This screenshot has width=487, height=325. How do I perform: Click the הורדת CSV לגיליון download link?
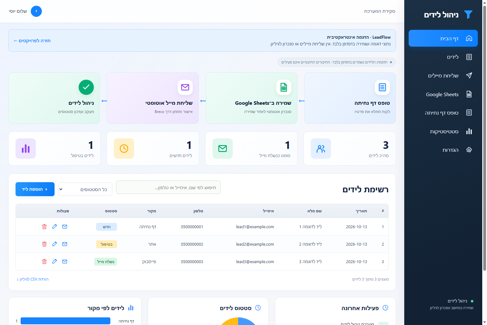tap(33, 279)
